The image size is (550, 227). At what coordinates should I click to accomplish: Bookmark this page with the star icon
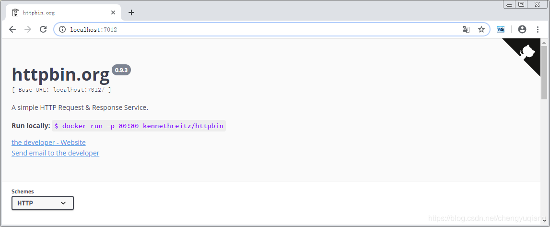pyautogui.click(x=481, y=29)
